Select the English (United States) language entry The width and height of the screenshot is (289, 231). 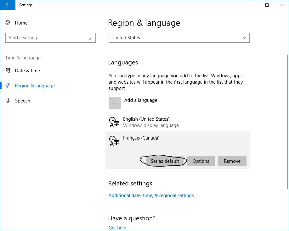pyautogui.click(x=178, y=122)
